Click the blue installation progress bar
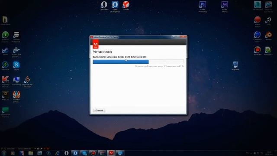 (138, 62)
